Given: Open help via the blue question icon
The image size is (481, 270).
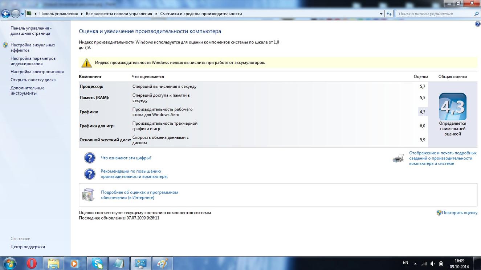Looking at the screenshot, I should coord(477,24).
